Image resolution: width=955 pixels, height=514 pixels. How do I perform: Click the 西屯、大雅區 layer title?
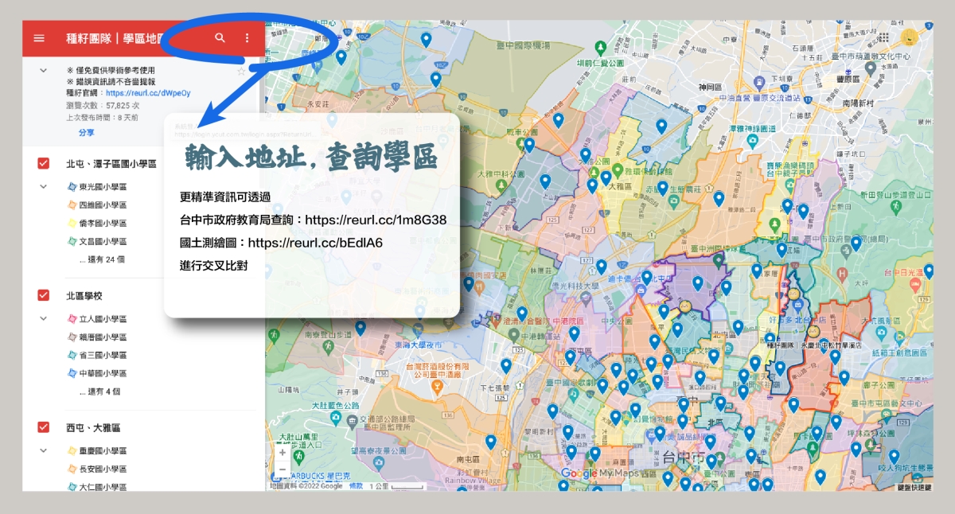pyautogui.click(x=93, y=428)
